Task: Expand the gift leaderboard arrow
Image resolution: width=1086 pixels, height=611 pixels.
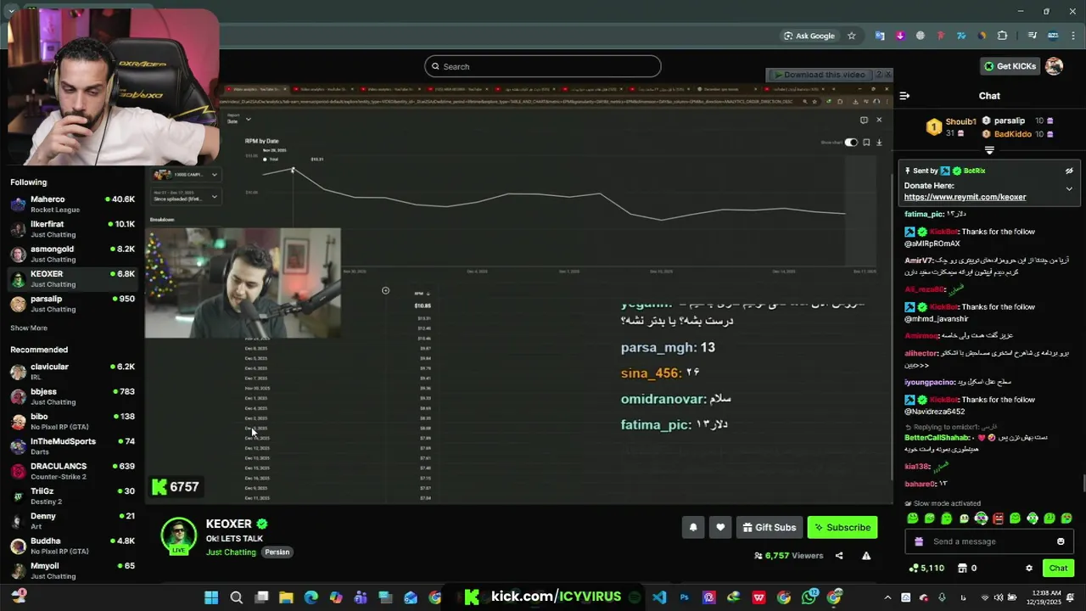Action: [989, 150]
